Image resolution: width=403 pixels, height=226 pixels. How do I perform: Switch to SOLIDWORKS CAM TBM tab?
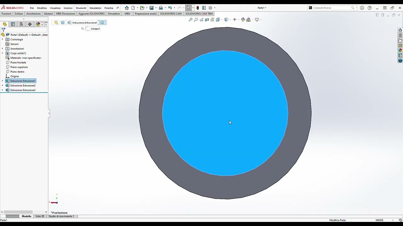pyautogui.click(x=199, y=14)
